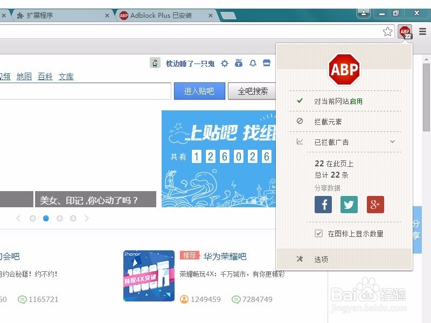Viewport: 431px width, 323px height.
Task: Bookmark this page with the star
Action: tap(387, 32)
